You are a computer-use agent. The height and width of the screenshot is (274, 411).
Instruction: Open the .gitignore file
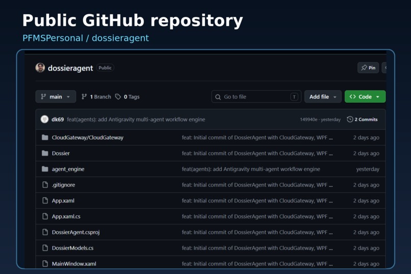click(63, 185)
